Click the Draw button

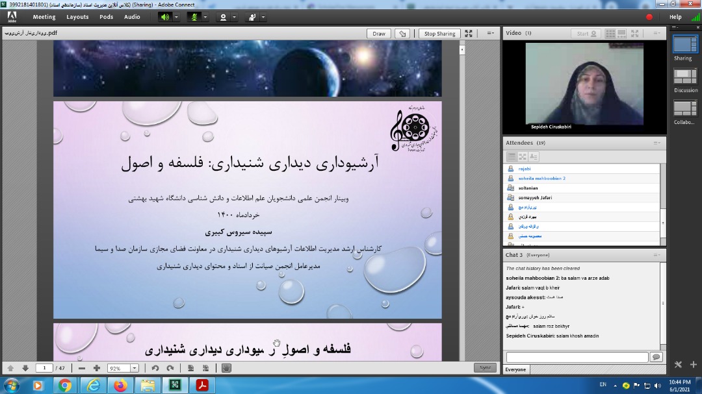coord(379,34)
